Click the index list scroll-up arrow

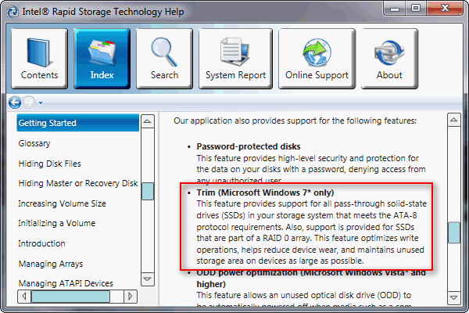[x=148, y=121]
